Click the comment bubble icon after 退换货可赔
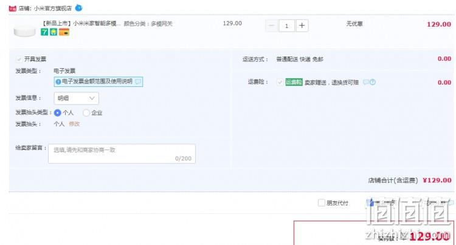The image size is (456, 245). 365,82
